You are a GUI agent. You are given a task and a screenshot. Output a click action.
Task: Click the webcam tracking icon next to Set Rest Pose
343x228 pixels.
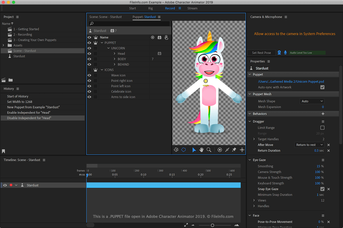click(x=279, y=53)
